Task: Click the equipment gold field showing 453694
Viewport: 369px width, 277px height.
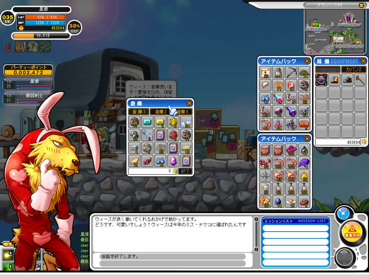Action: (x=338, y=142)
